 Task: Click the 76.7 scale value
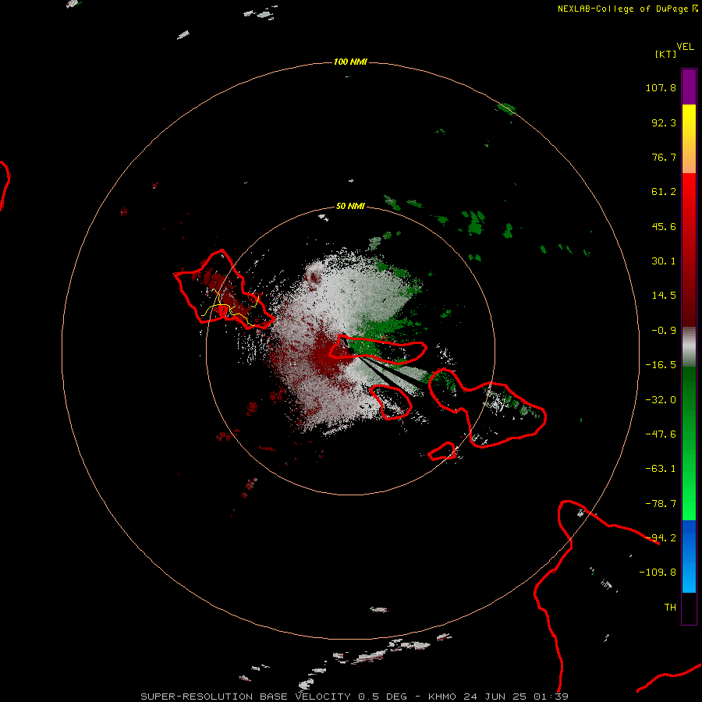click(x=664, y=157)
